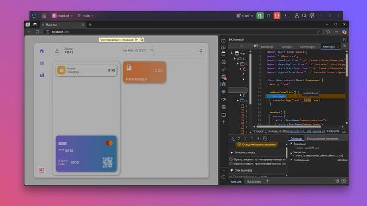This screenshot has height=206, width=367.
Task: Open the WebStorm main menu hamburger icon
Action: tap(44, 15)
